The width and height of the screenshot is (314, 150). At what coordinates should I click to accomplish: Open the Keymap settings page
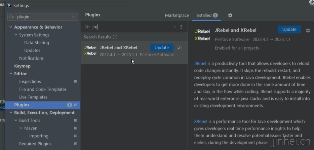[x=22, y=66]
